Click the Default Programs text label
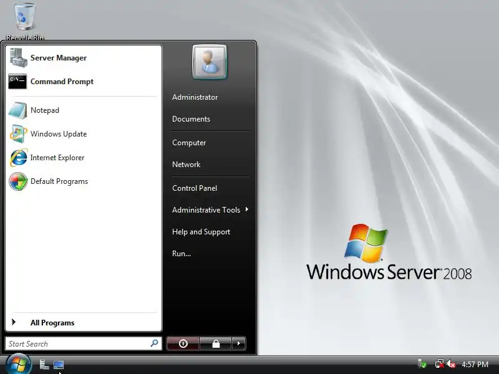 coord(59,181)
